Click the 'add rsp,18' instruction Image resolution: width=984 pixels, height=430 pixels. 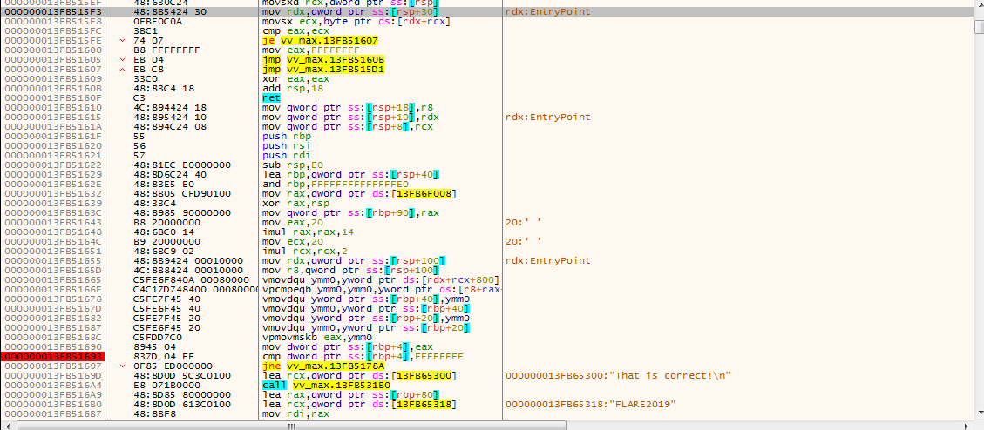click(291, 89)
